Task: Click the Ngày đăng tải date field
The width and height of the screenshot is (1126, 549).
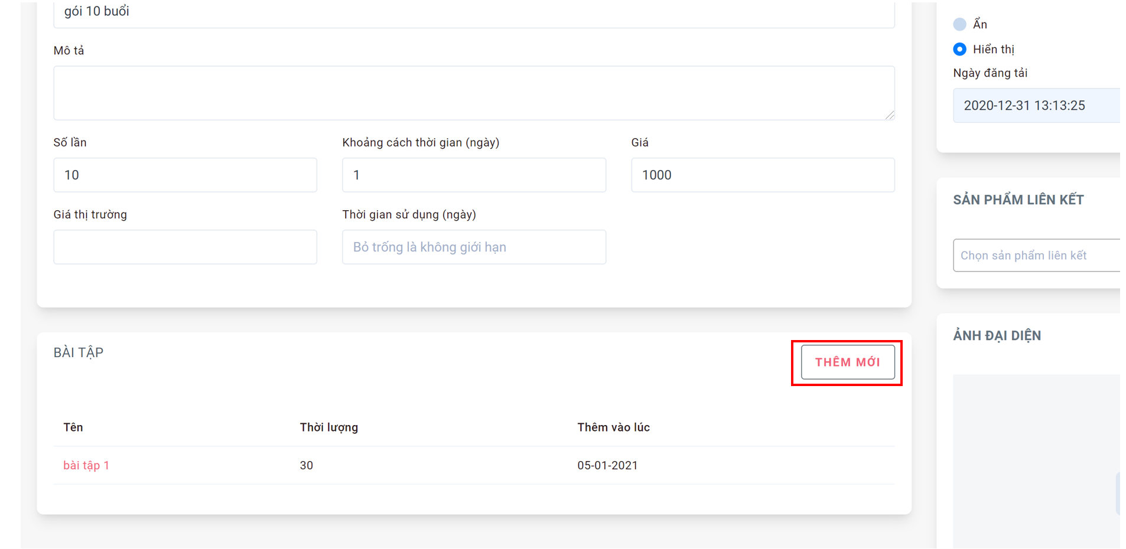Action: click(x=1036, y=105)
